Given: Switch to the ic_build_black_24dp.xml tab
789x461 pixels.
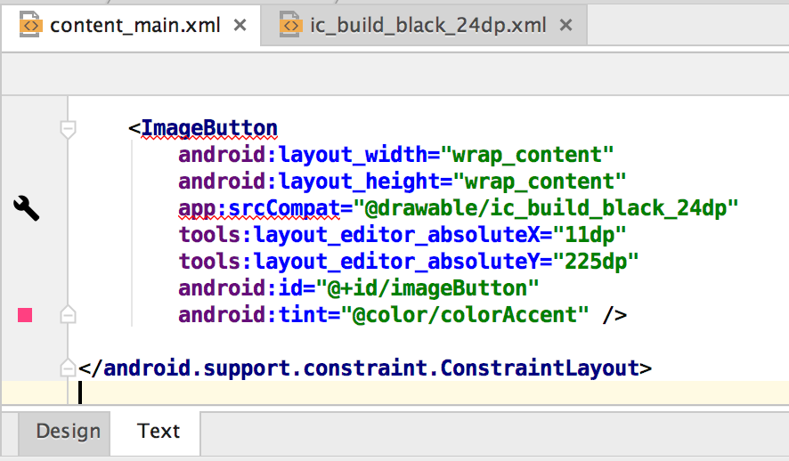Looking at the screenshot, I should pyautogui.click(x=427, y=25).
